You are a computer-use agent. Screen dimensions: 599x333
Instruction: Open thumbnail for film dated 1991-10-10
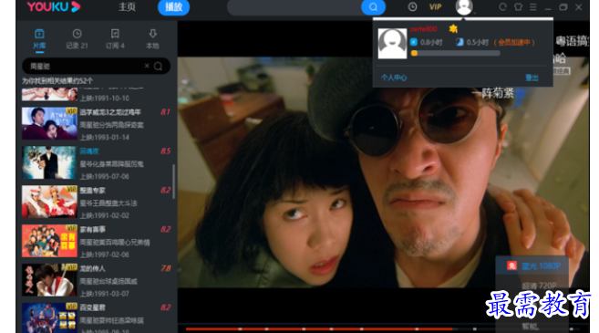(x=49, y=94)
